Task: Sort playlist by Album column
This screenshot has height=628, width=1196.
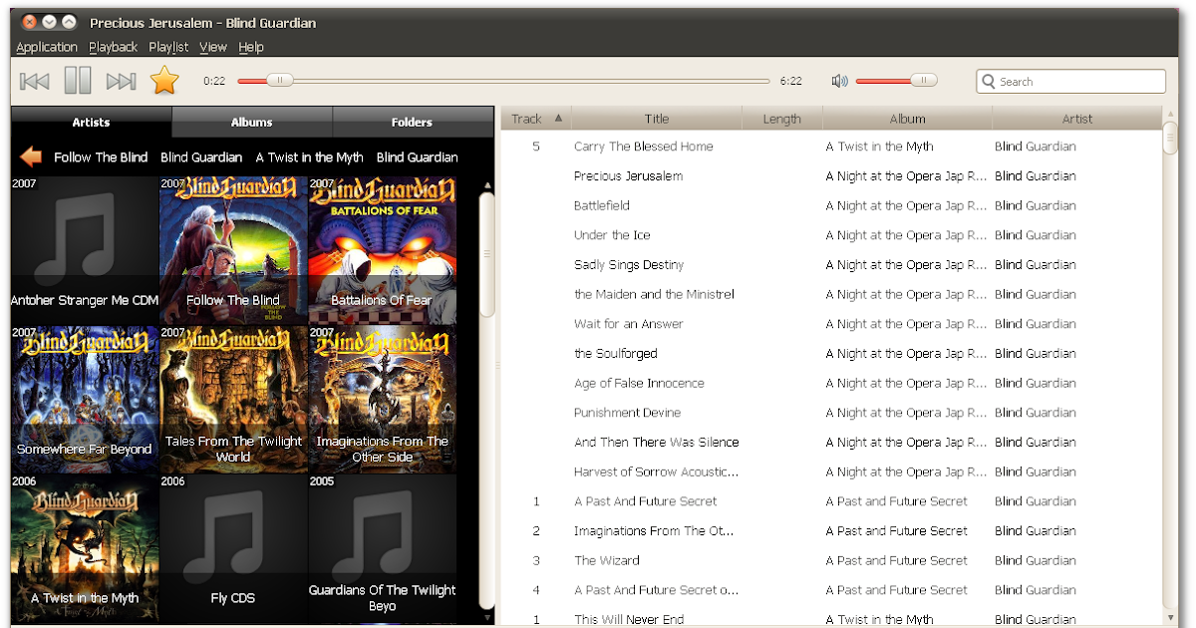Action: [x=907, y=119]
